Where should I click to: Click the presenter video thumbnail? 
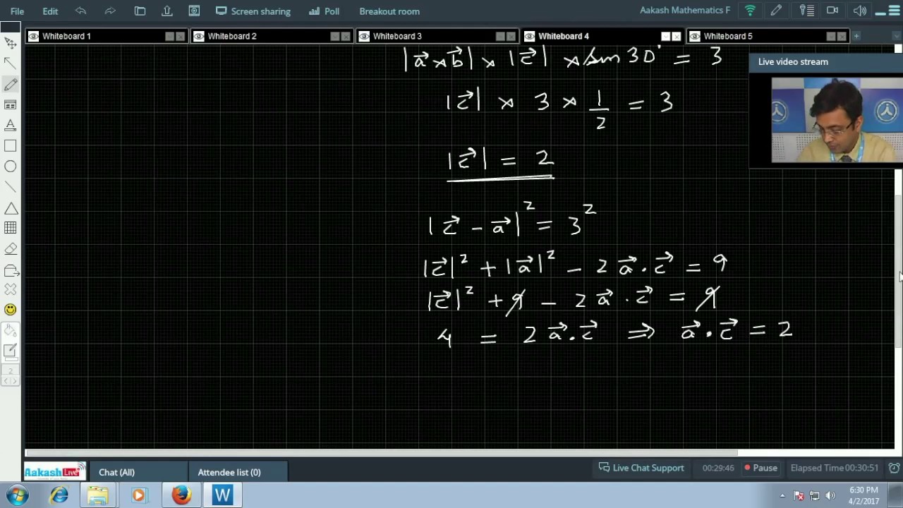click(837, 120)
